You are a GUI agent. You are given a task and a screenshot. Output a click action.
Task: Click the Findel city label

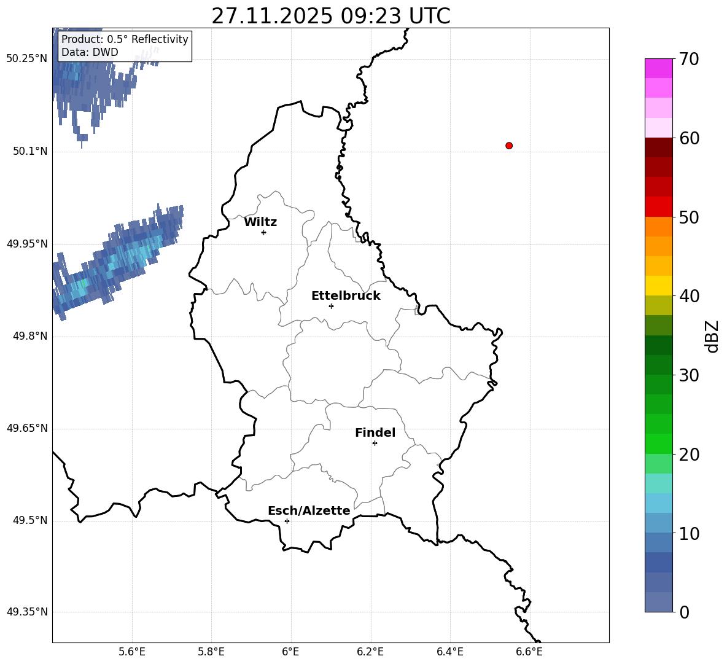(375, 432)
